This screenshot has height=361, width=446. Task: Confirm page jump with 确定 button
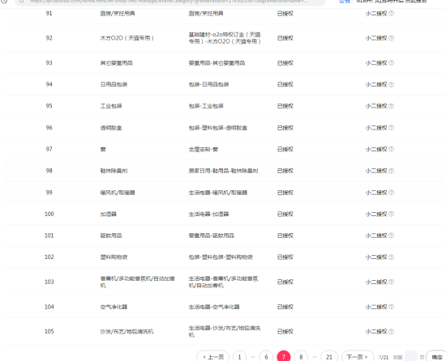(436, 357)
